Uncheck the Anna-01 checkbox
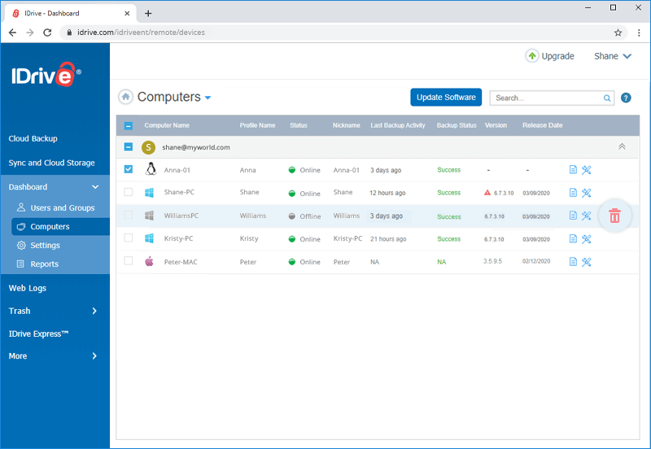Viewport: 651px width, 449px height. pyautogui.click(x=129, y=169)
